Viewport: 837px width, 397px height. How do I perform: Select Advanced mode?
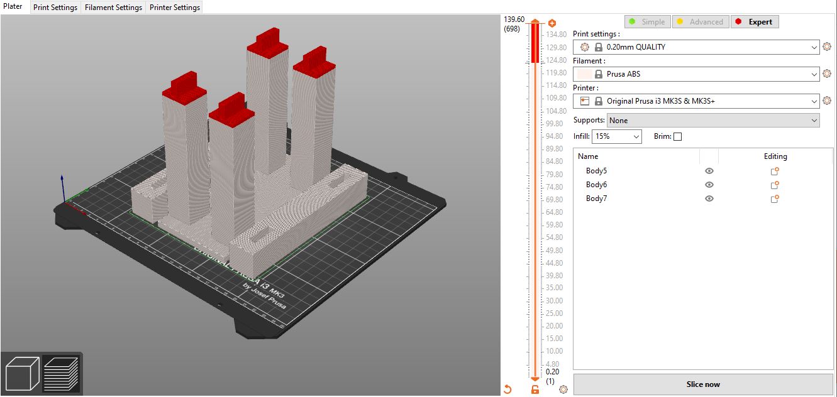click(700, 22)
